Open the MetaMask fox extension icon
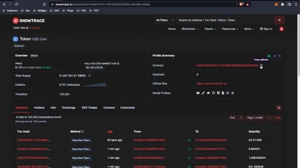The image size is (300, 168). (276, 4)
